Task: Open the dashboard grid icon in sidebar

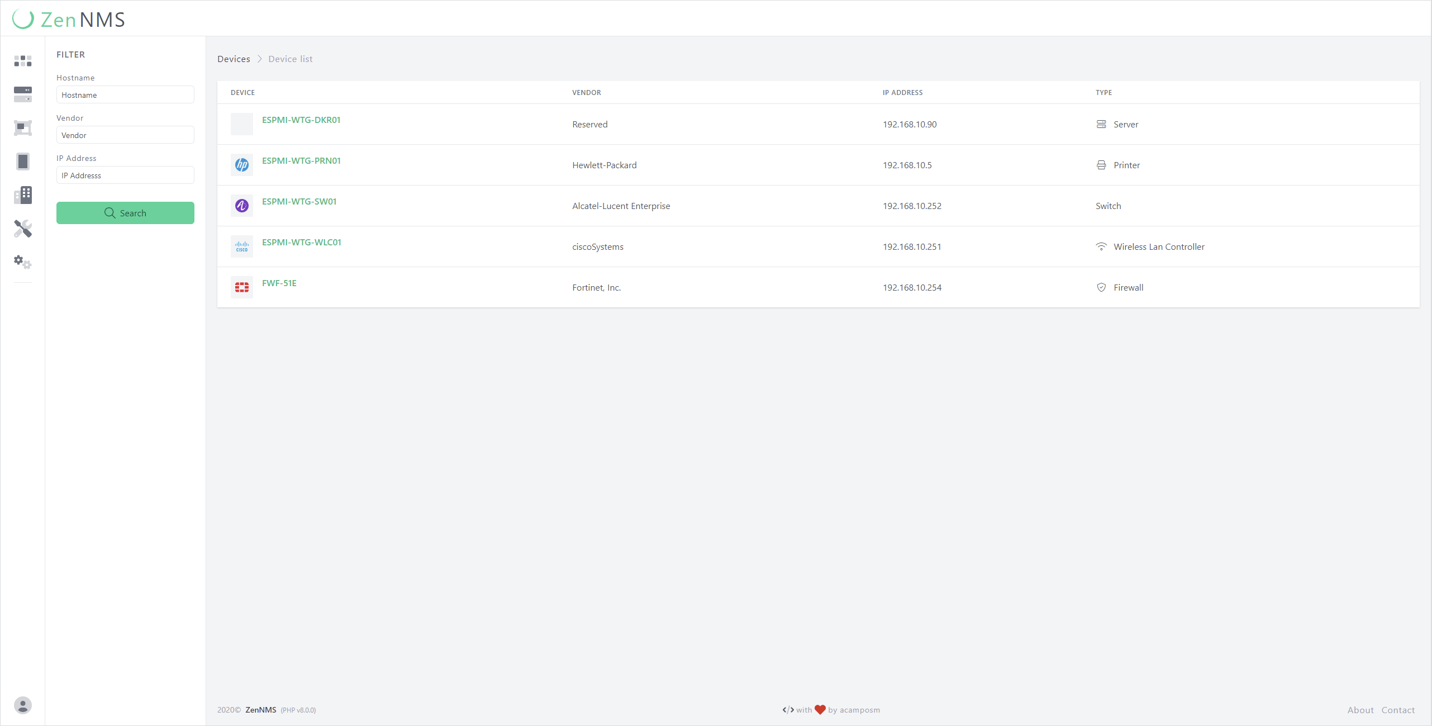Action: 23,61
